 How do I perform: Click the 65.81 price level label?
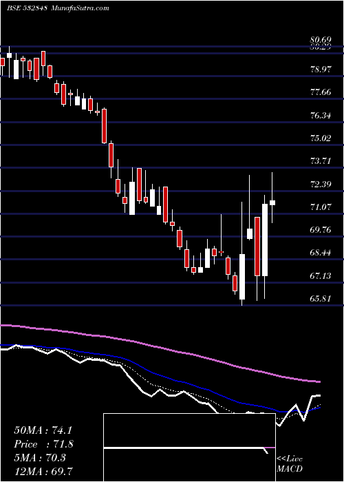pyautogui.click(x=321, y=298)
